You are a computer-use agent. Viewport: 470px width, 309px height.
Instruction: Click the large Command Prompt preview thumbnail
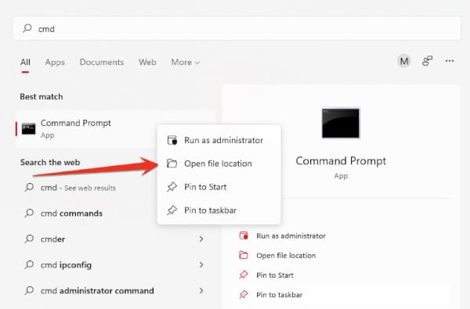click(341, 124)
